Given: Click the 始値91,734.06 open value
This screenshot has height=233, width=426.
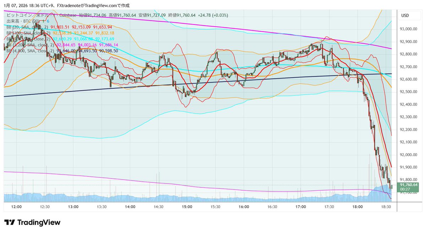Looking at the screenshot, I should (93, 15).
